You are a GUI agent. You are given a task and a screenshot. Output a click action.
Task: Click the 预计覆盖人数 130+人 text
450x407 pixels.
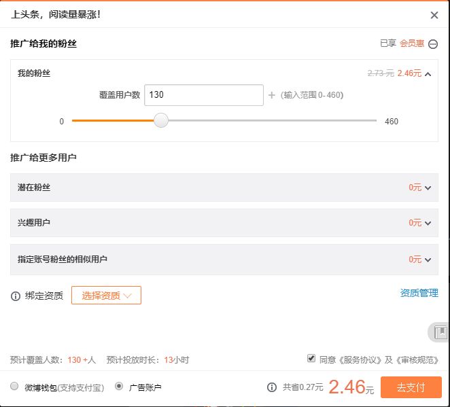tap(53, 360)
